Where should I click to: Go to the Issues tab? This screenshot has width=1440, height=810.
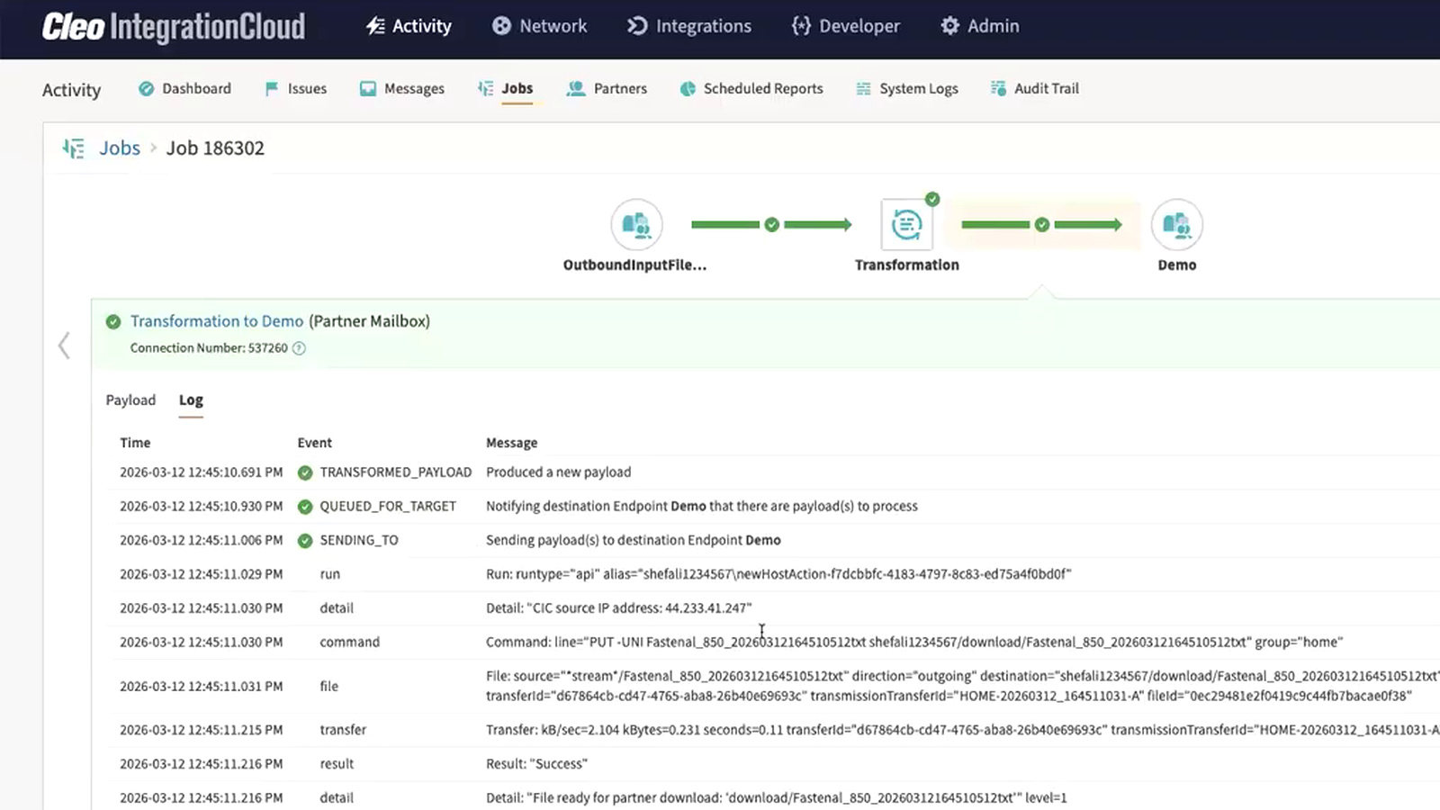(x=295, y=88)
